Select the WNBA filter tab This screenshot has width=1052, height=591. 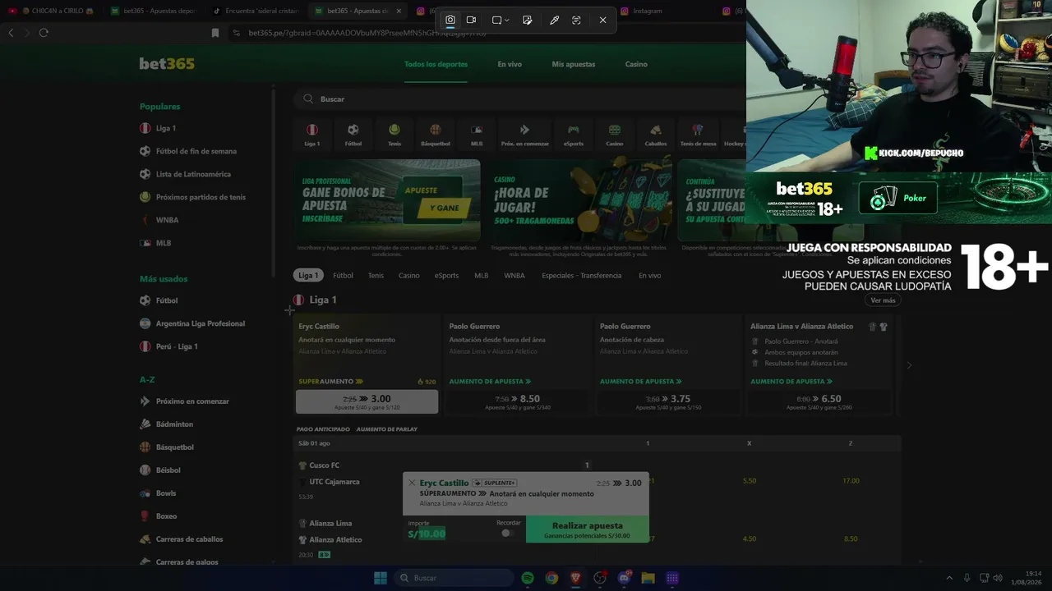coord(514,275)
